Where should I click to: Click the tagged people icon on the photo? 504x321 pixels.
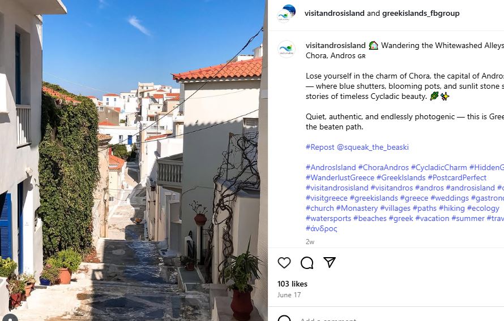tap(10, 318)
